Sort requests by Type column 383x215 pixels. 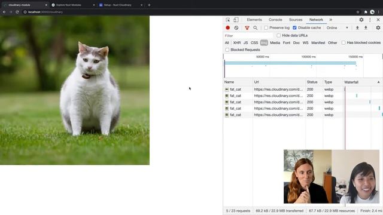coord(333,82)
